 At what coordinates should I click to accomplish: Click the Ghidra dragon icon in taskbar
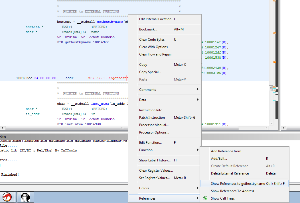[7, 197]
